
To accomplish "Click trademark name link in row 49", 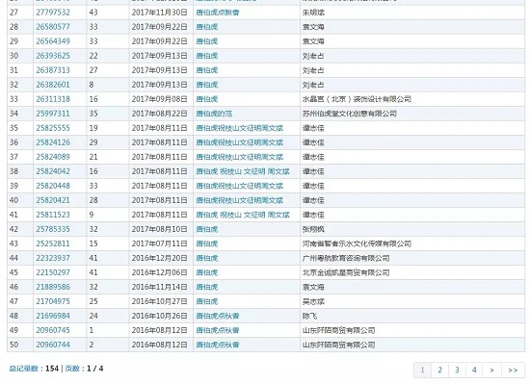I will click(218, 330).
